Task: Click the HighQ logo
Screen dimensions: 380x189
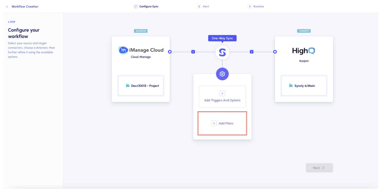Action: [x=304, y=51]
